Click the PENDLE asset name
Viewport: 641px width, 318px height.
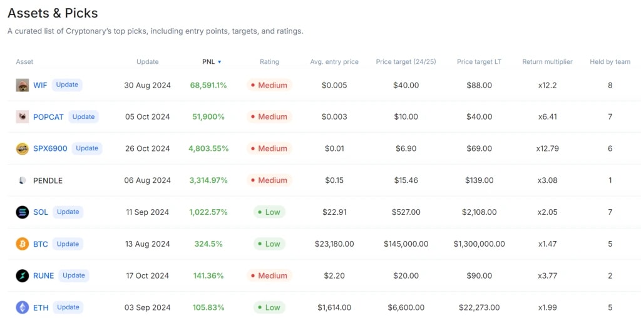click(48, 180)
